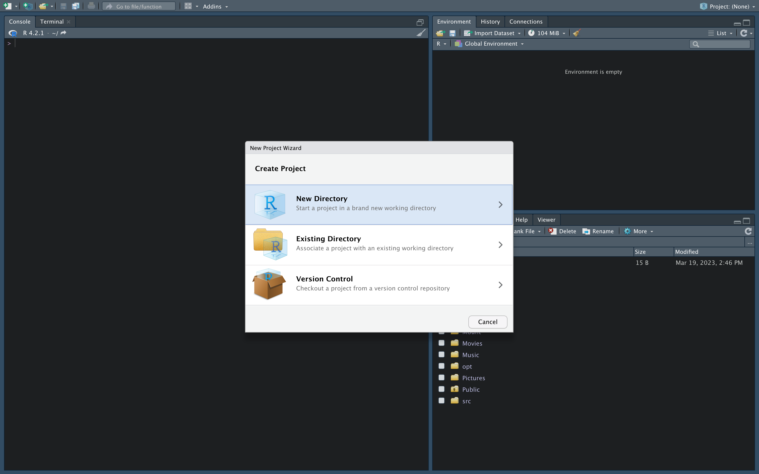Switch to the History tab
This screenshot has height=474, width=759.
490,22
